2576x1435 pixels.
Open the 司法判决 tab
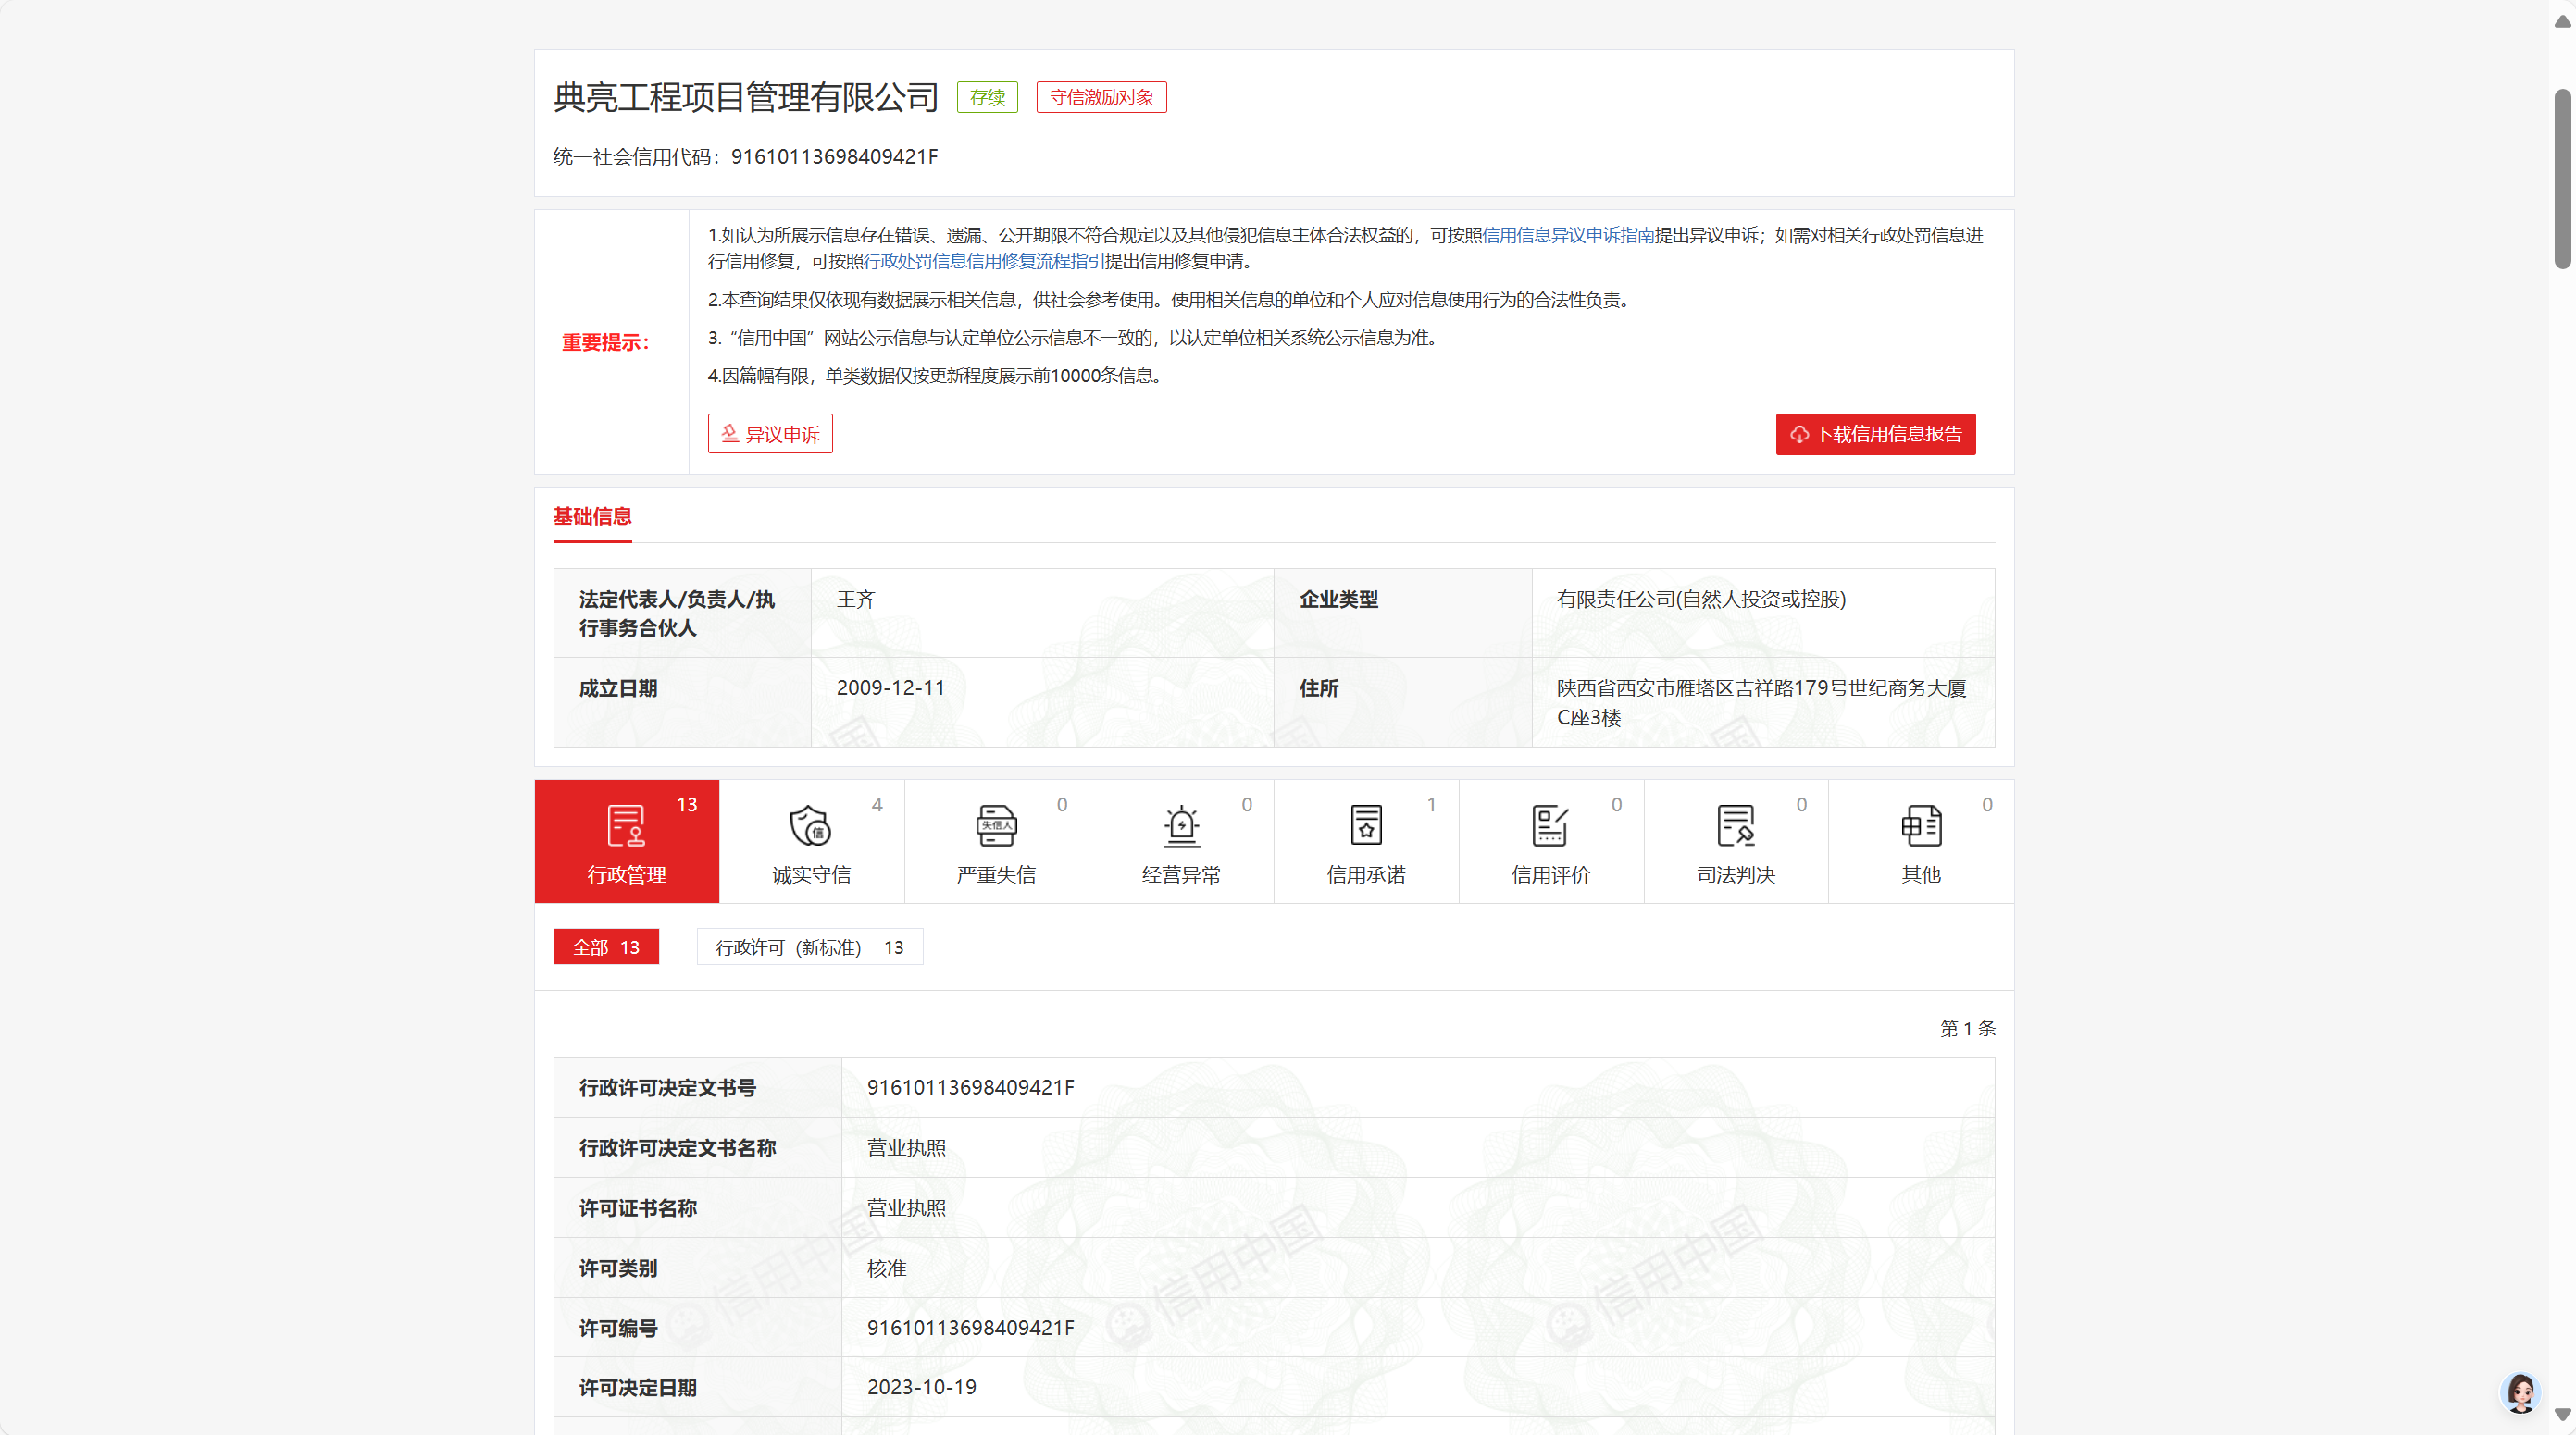pyautogui.click(x=1736, y=840)
